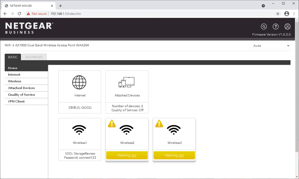Open the Chrome three-dot menu
Screen dimensions: 299x179
tap(294, 14)
